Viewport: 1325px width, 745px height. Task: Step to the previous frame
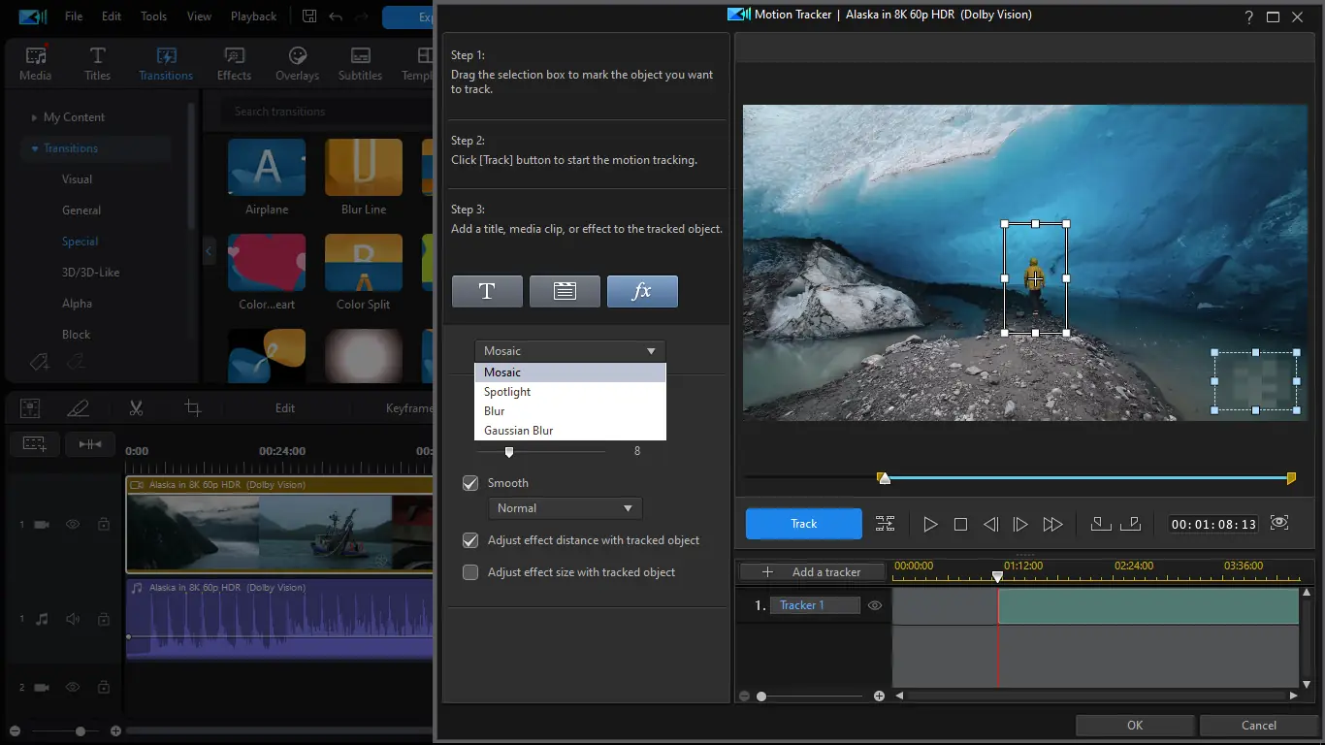click(x=990, y=524)
